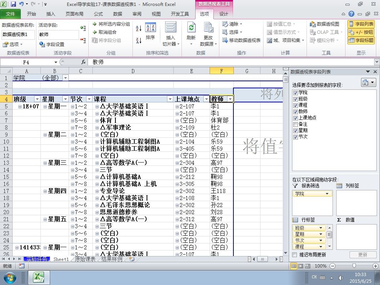This screenshot has width=380, height=285.
Task: Select column D header
Action: tap(133, 71)
